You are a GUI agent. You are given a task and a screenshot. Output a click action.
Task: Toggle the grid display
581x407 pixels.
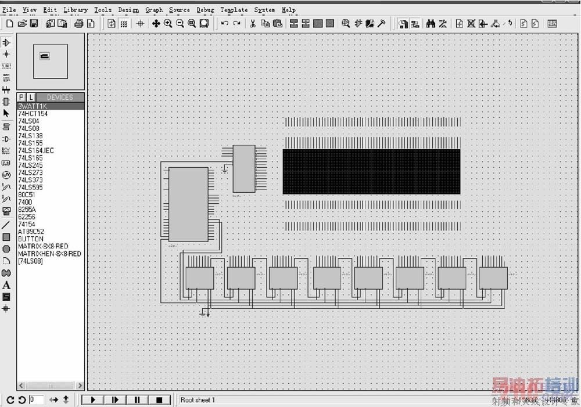(124, 24)
